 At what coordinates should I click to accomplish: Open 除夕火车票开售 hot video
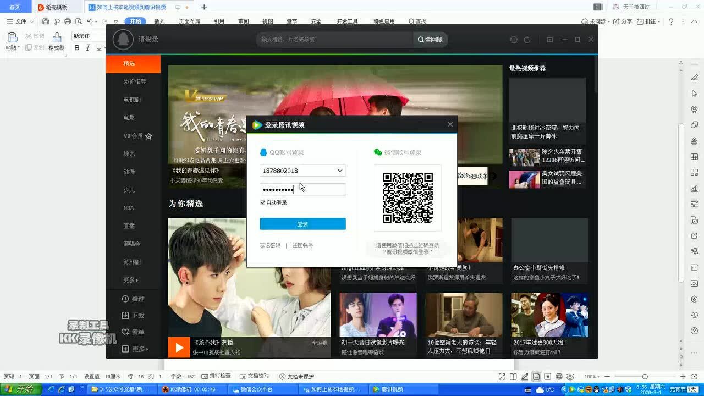click(x=547, y=156)
